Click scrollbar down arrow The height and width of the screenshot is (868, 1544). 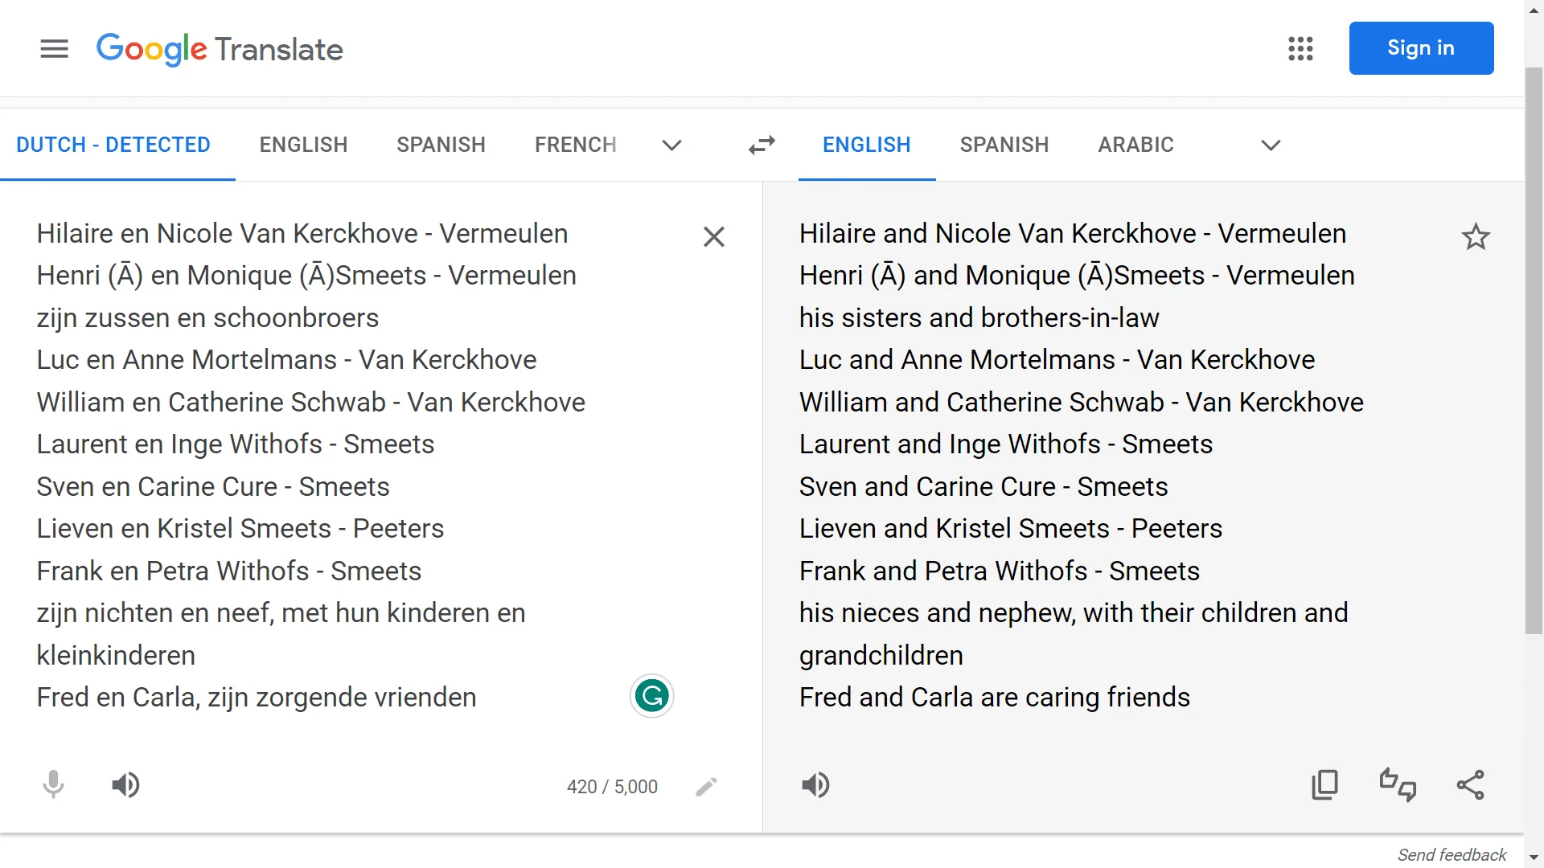pos(1534,858)
